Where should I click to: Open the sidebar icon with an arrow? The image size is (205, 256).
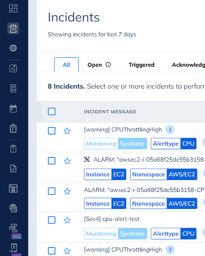pos(13,248)
